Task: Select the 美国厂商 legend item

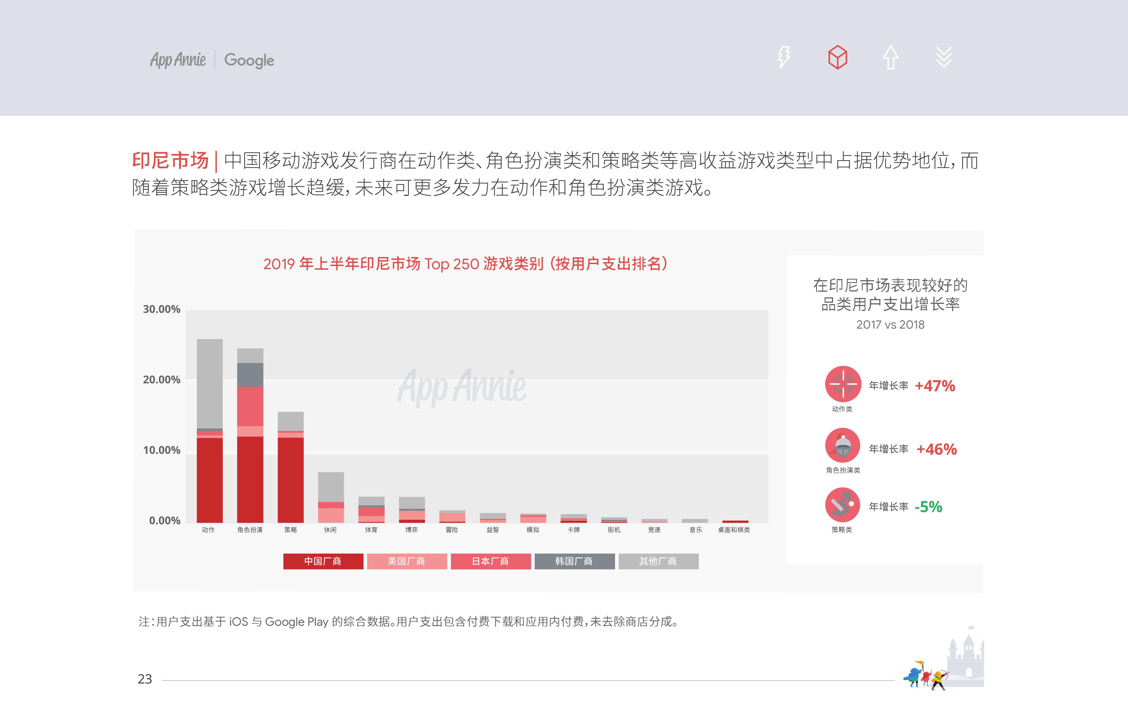Action: coord(407,561)
